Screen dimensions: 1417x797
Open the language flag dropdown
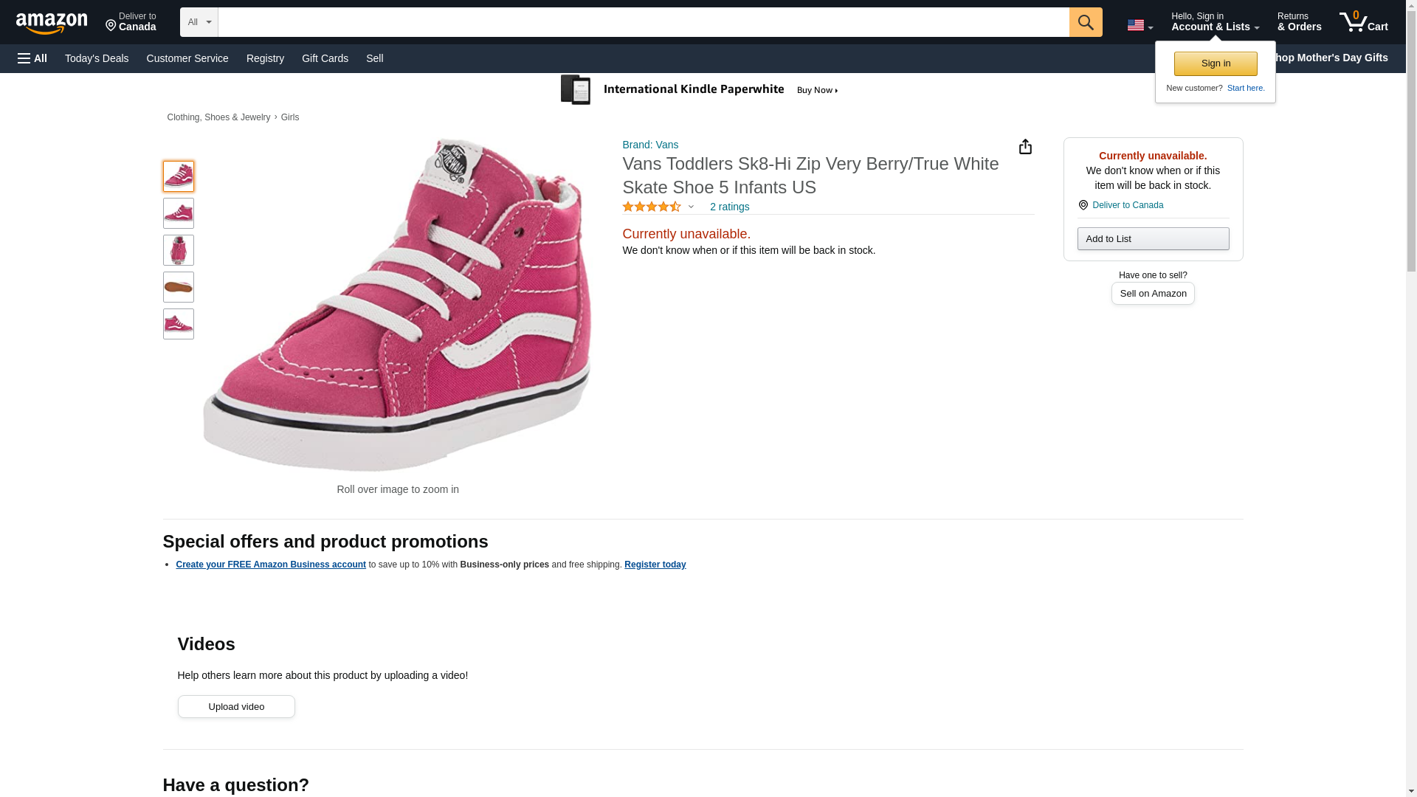coord(1140,25)
